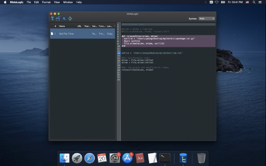Click the document icon in Set File Time row
Screen dimensions: 266x166
52,34
